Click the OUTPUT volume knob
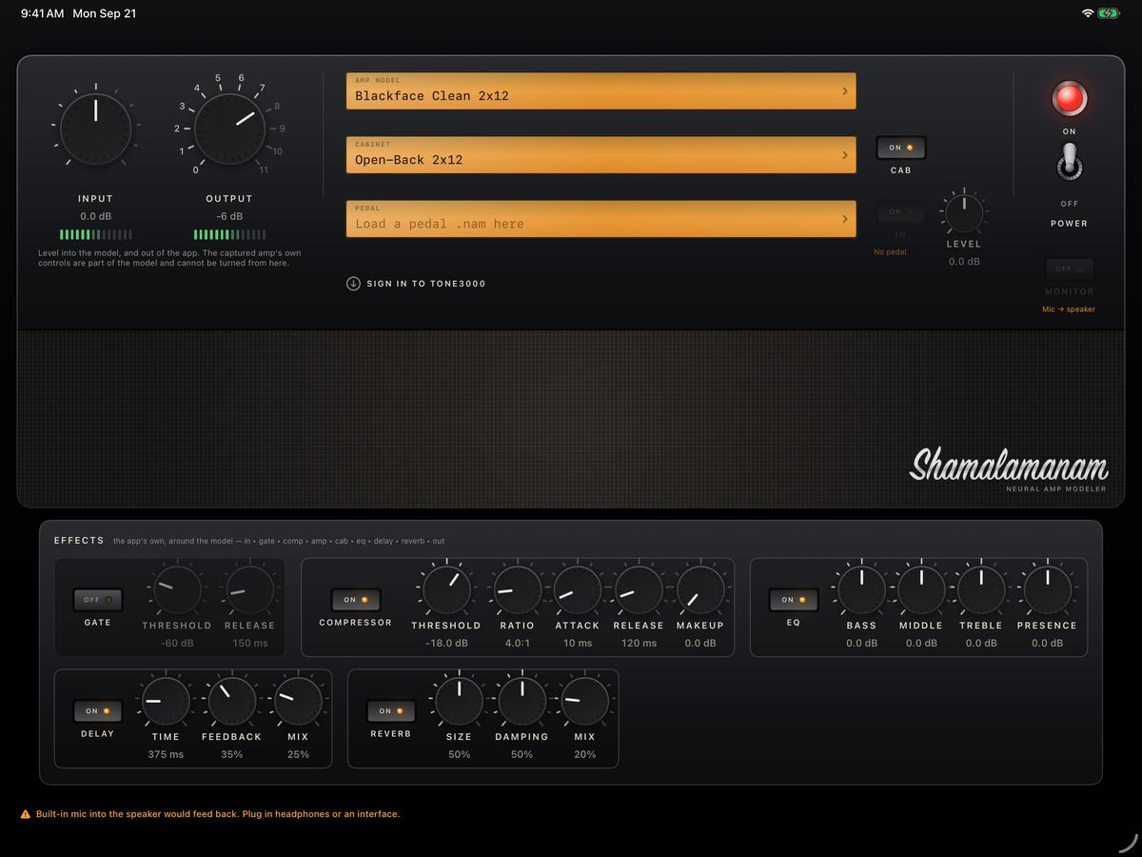The image size is (1142, 857). 229,129
